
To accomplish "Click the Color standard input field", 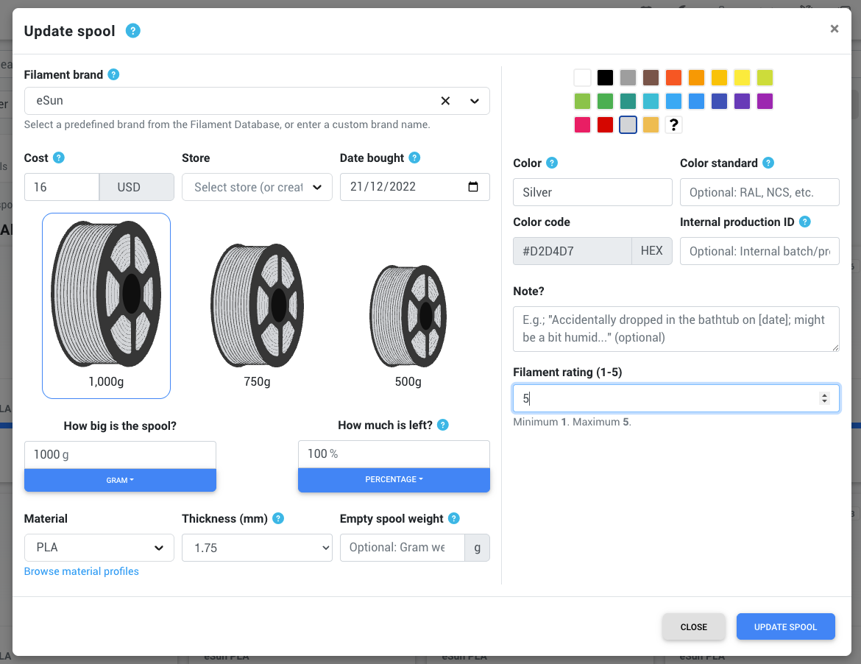I will (759, 192).
